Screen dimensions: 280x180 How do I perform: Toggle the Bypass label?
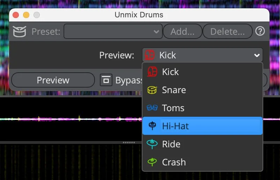(x=129, y=80)
